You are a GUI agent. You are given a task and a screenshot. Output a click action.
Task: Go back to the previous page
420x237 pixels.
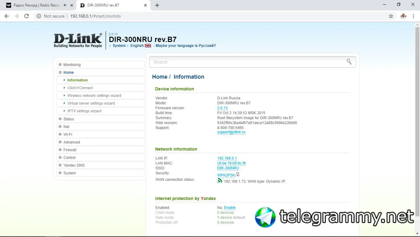(7, 16)
